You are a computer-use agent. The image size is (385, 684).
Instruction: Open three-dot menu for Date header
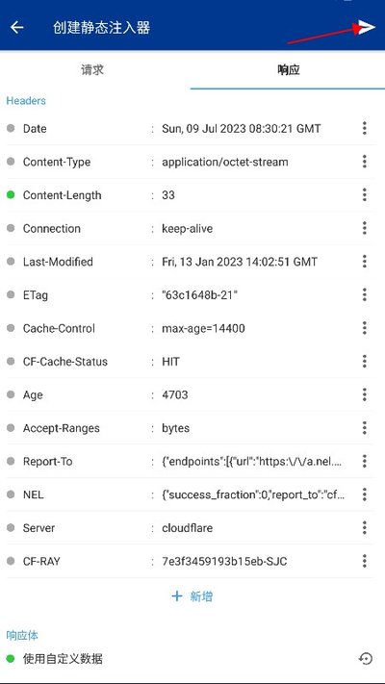365,128
